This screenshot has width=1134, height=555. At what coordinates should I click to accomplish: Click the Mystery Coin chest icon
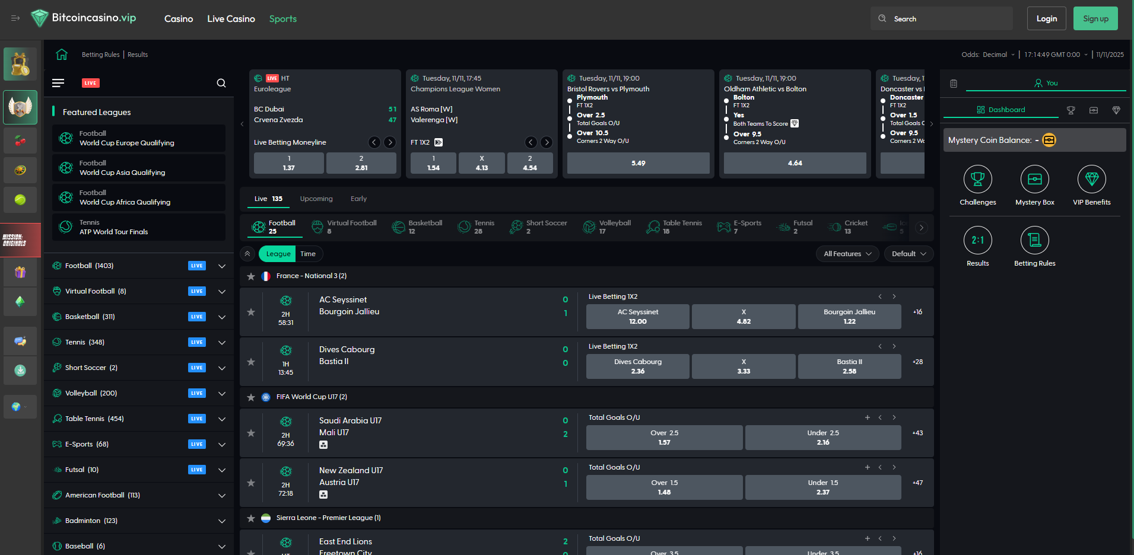1049,140
